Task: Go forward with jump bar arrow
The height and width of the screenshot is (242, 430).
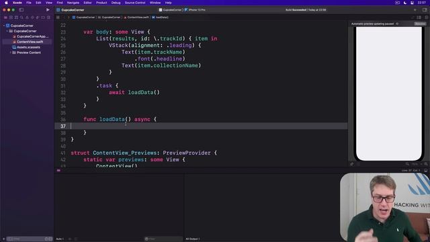Action: pos(69,17)
